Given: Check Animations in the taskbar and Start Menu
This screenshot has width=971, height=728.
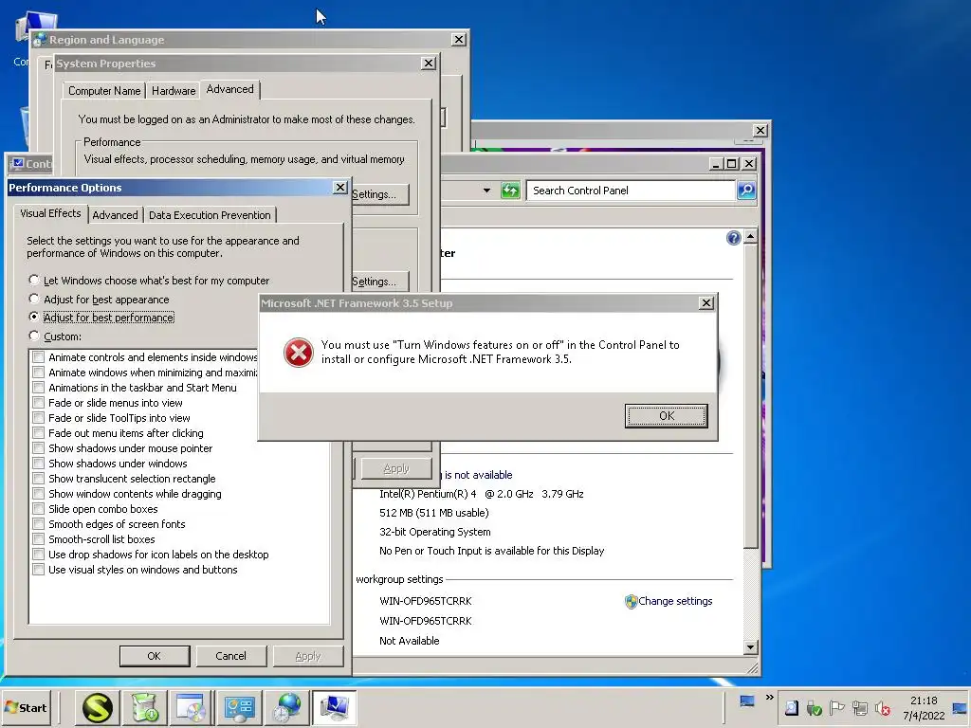Looking at the screenshot, I should pyautogui.click(x=38, y=388).
